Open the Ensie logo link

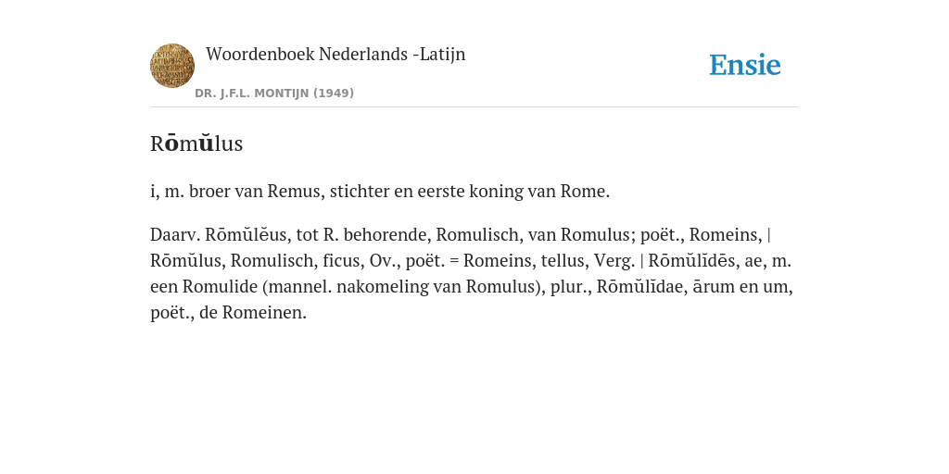point(745,65)
